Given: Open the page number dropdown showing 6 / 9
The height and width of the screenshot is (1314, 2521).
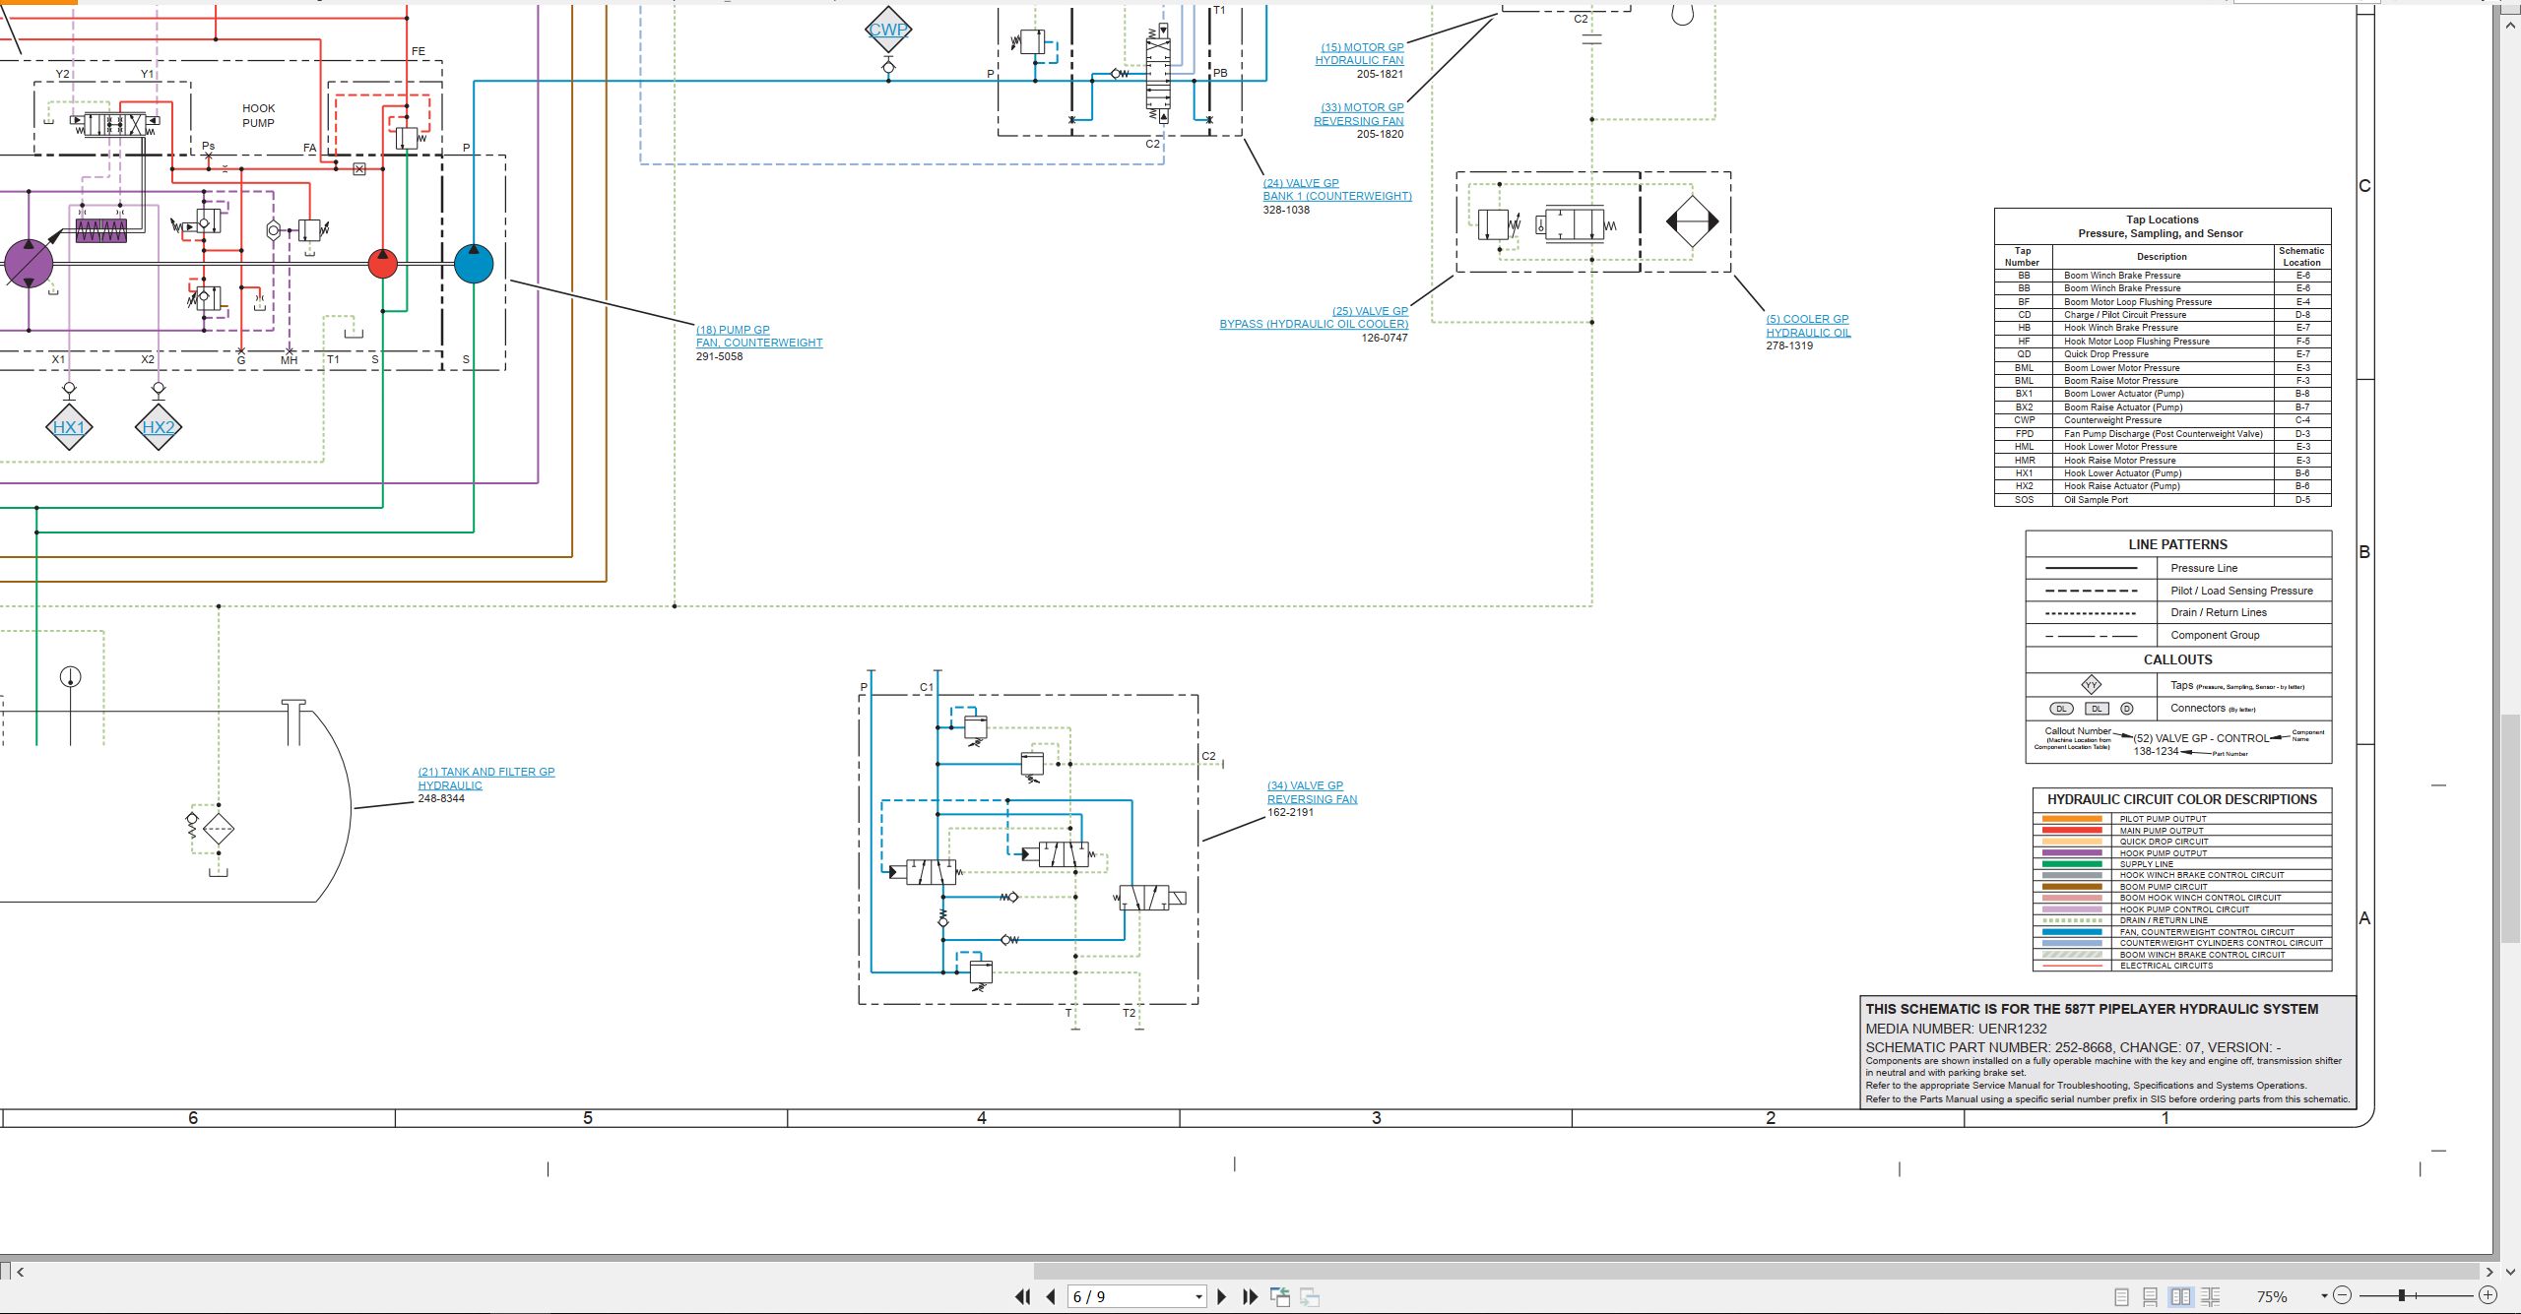Looking at the screenshot, I should tap(1198, 1296).
